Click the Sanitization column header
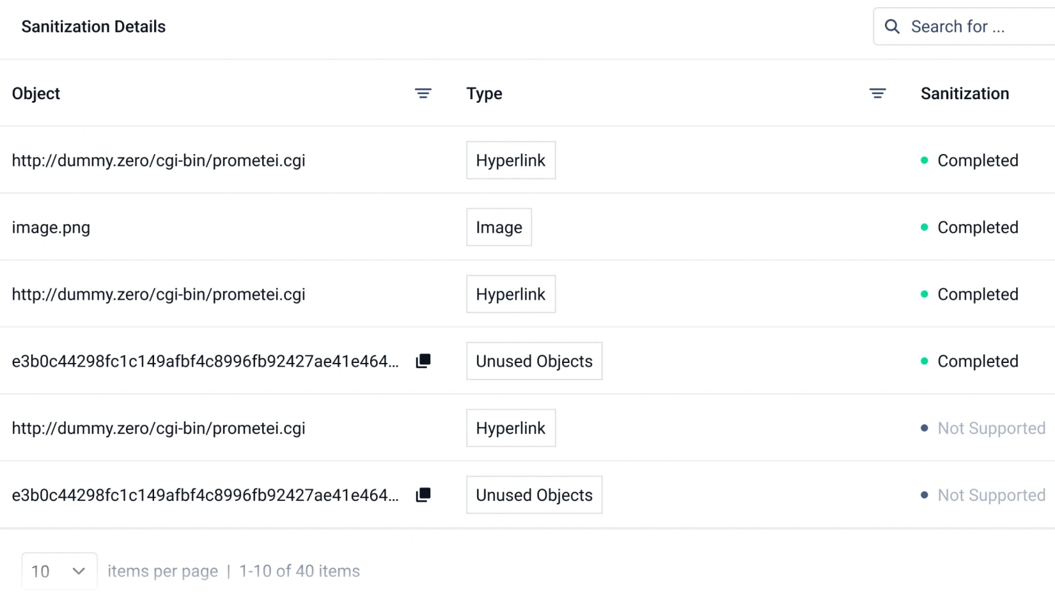Image resolution: width=1055 pixels, height=602 pixels. point(964,93)
